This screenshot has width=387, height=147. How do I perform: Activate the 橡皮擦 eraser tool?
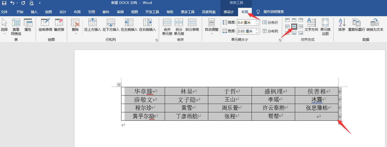tap(59, 25)
